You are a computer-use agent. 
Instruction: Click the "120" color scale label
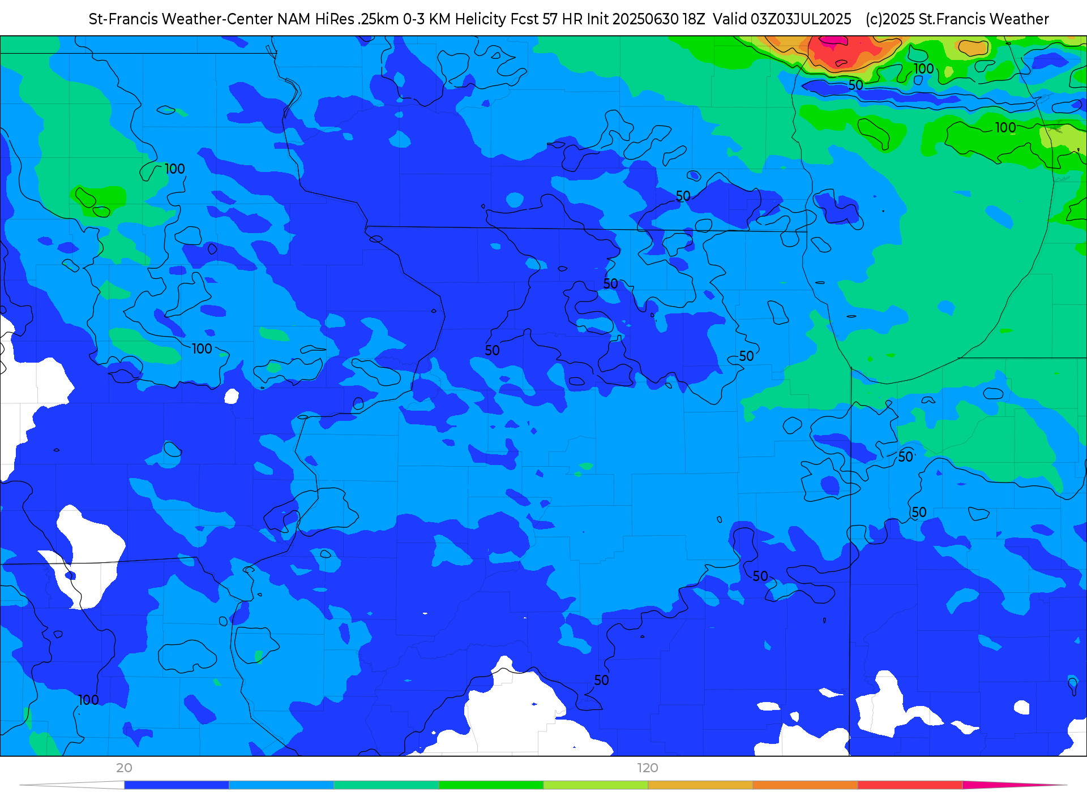point(648,768)
